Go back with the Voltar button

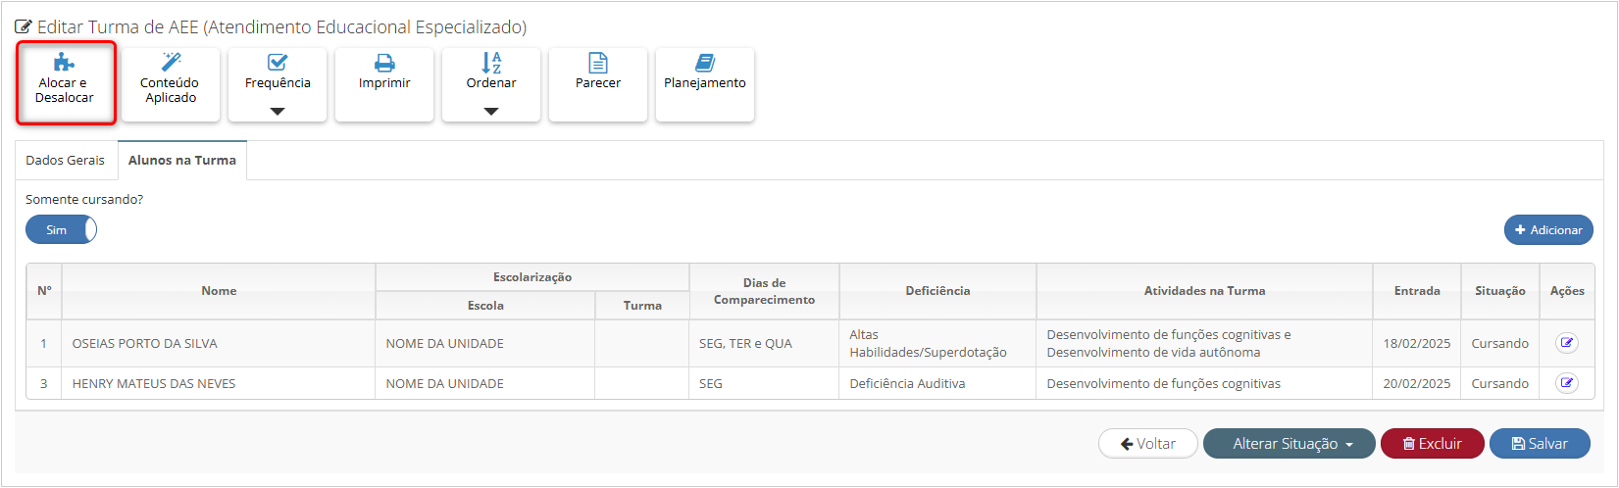tap(1148, 444)
